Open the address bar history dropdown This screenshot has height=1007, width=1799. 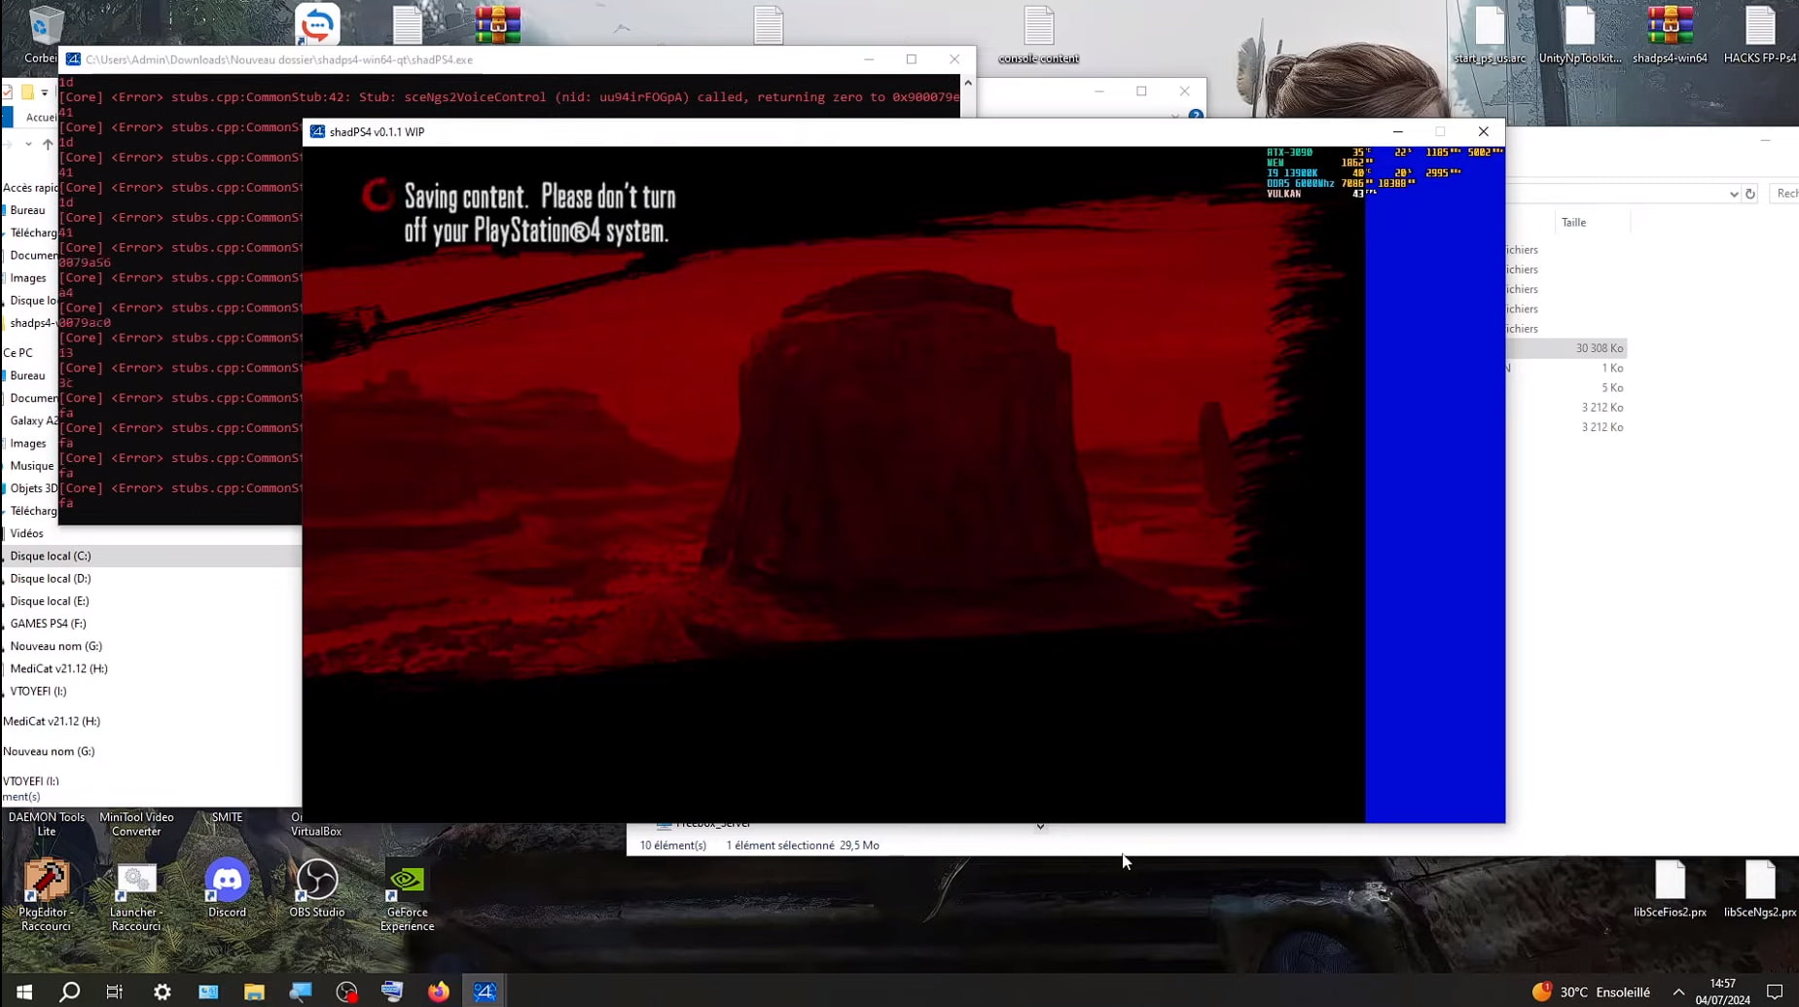point(1733,194)
